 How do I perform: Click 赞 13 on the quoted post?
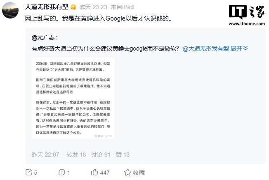[x=123, y=155]
